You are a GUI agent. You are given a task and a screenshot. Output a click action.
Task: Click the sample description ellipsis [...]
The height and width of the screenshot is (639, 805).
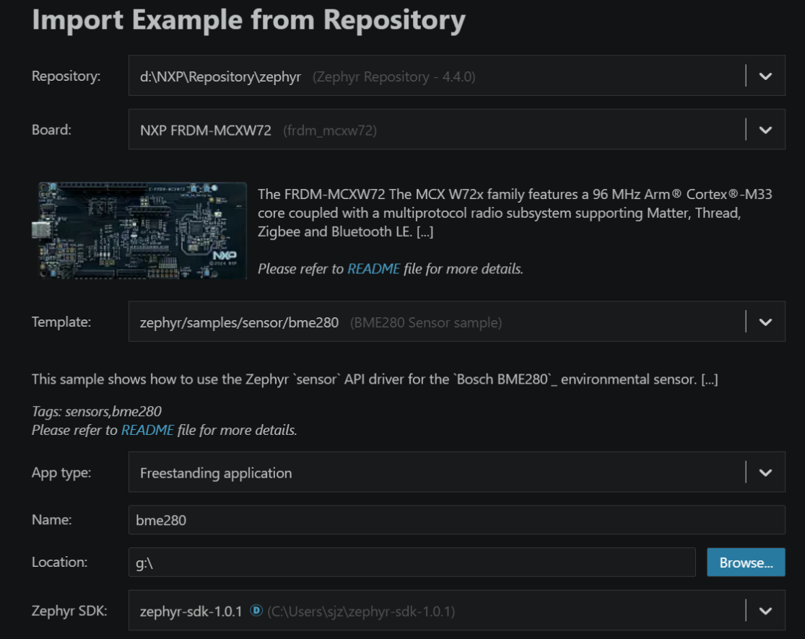(710, 379)
